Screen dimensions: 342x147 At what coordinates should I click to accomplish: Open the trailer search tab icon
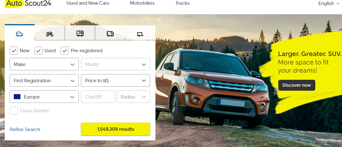coord(140,34)
